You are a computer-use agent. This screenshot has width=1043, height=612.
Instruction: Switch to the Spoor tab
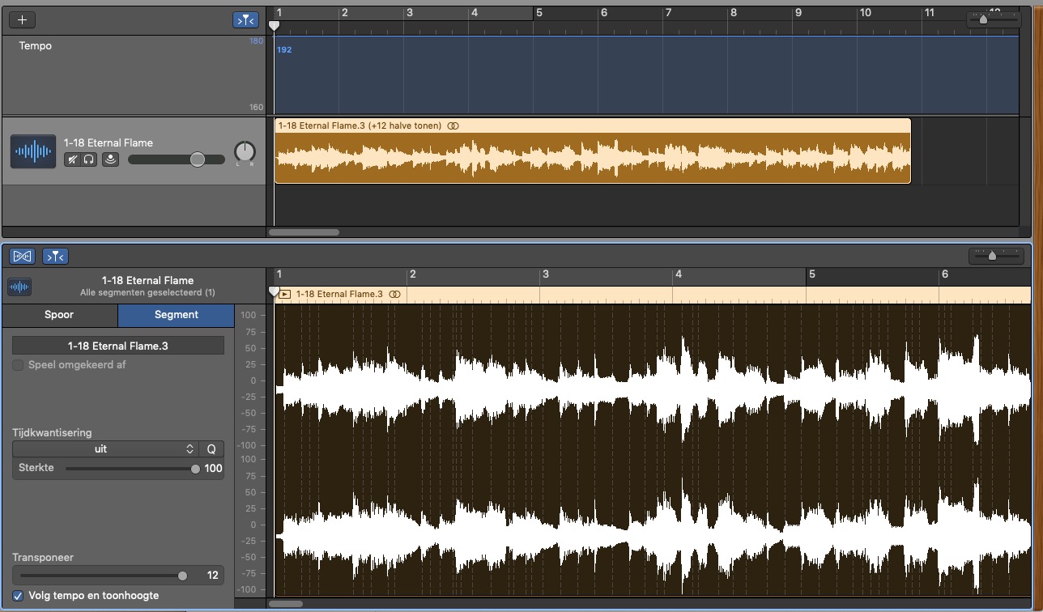pos(59,315)
